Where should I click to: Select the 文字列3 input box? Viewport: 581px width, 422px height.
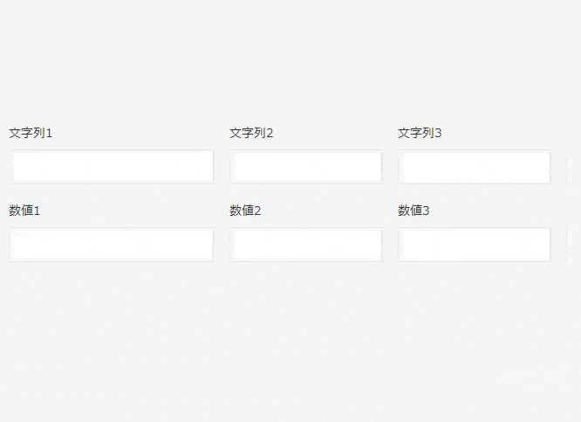click(x=474, y=167)
